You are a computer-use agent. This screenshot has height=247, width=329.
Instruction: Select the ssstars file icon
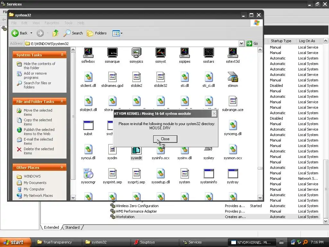tap(209, 53)
